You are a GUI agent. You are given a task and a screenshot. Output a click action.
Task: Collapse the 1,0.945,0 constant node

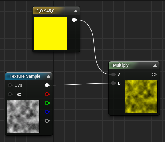coord(76,11)
